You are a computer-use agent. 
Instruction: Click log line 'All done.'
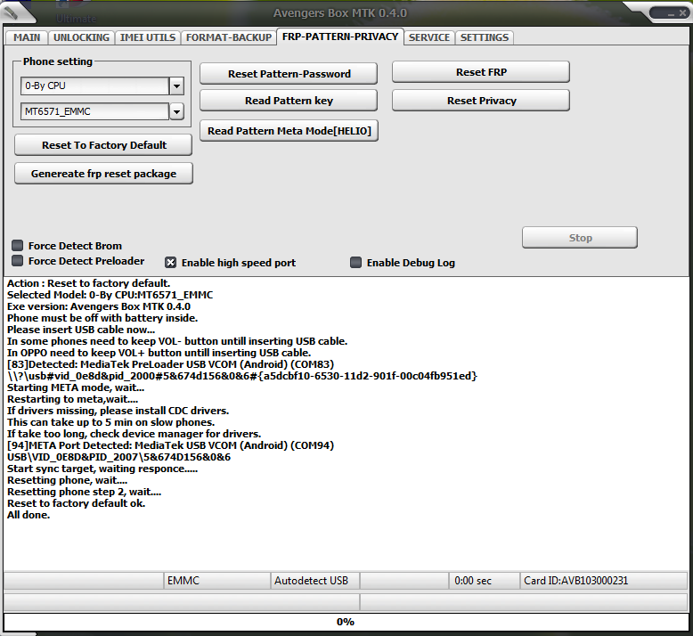tap(29, 515)
